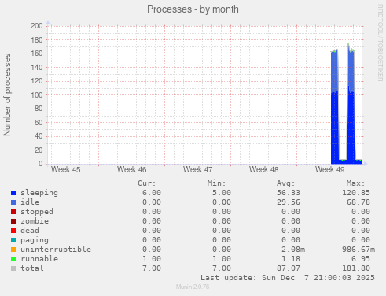Click the 'Week 46' axis label
This screenshot has width=386, height=296.
coord(131,169)
